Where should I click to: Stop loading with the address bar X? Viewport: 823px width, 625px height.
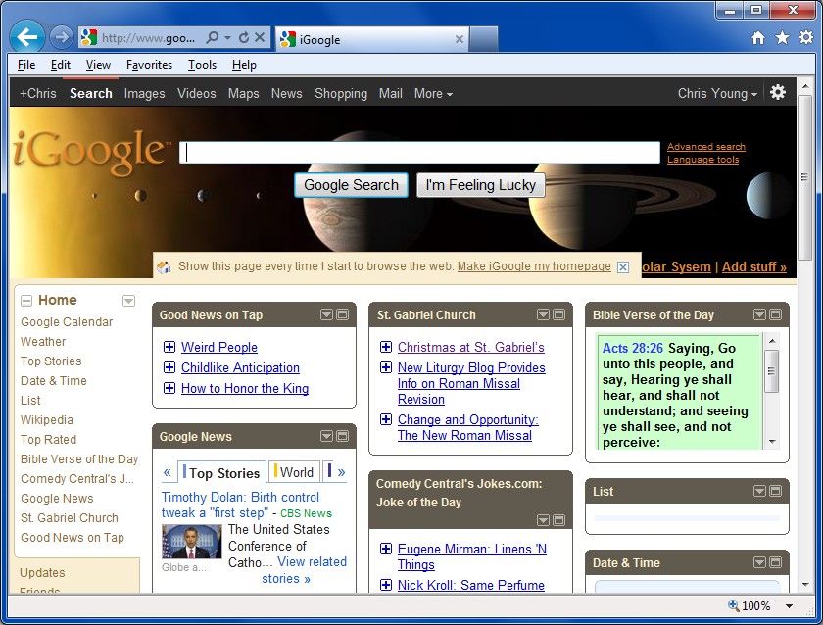click(x=260, y=37)
